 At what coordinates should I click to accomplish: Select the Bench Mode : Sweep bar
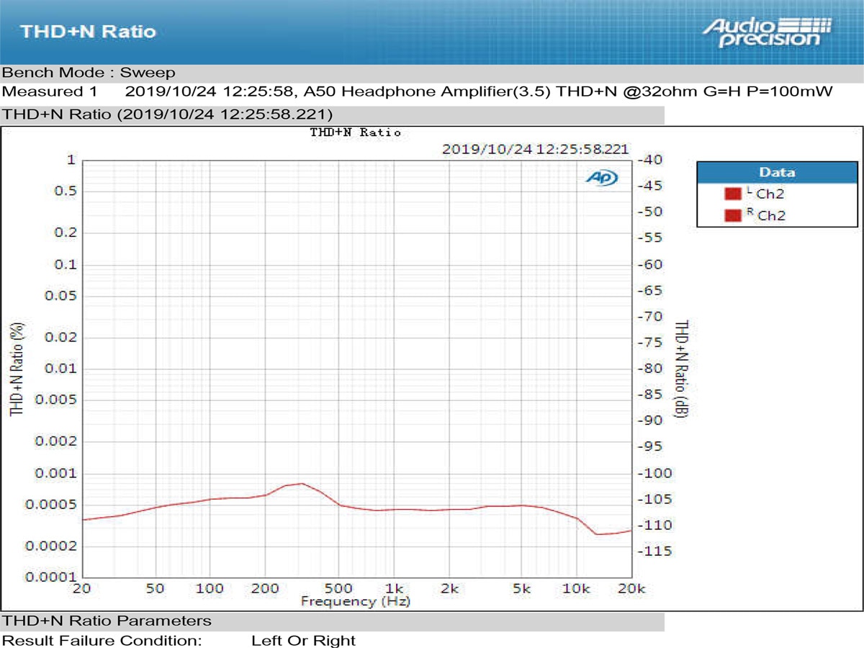point(86,72)
